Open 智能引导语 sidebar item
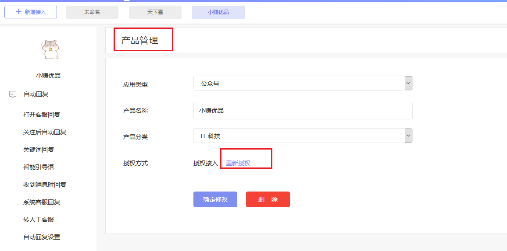The image size is (507, 251). click(x=39, y=167)
